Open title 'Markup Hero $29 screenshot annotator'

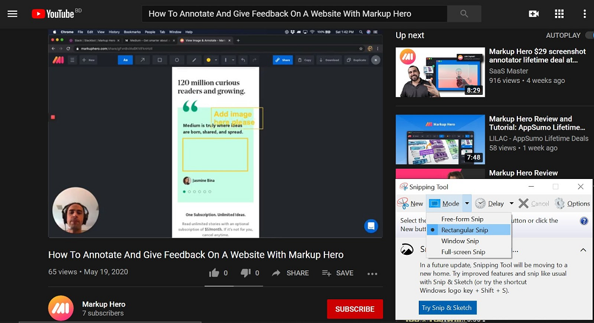(537, 56)
